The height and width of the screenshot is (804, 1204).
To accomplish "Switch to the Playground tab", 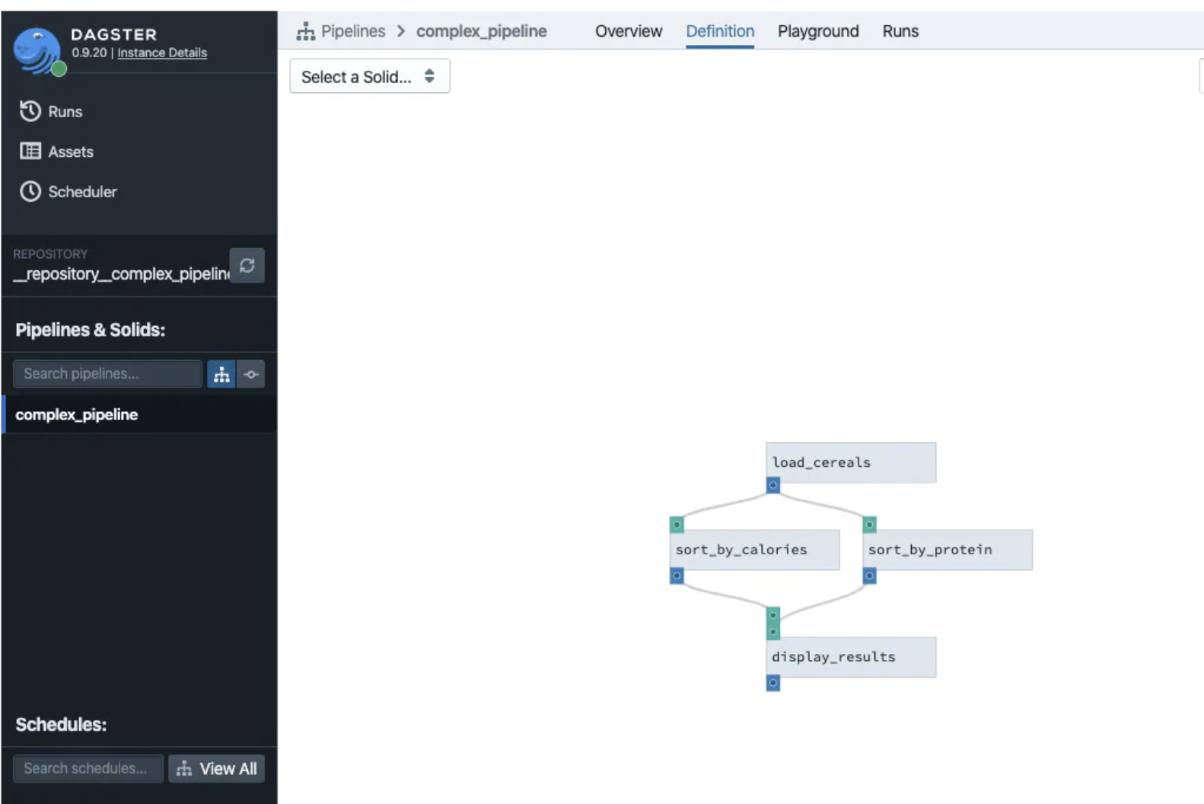I will pos(818,31).
